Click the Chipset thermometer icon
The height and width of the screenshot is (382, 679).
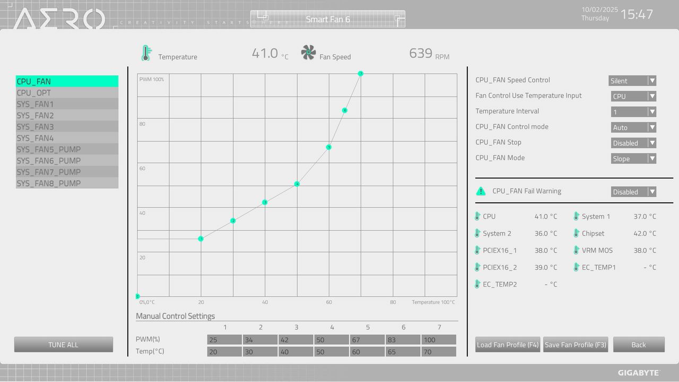click(x=576, y=233)
